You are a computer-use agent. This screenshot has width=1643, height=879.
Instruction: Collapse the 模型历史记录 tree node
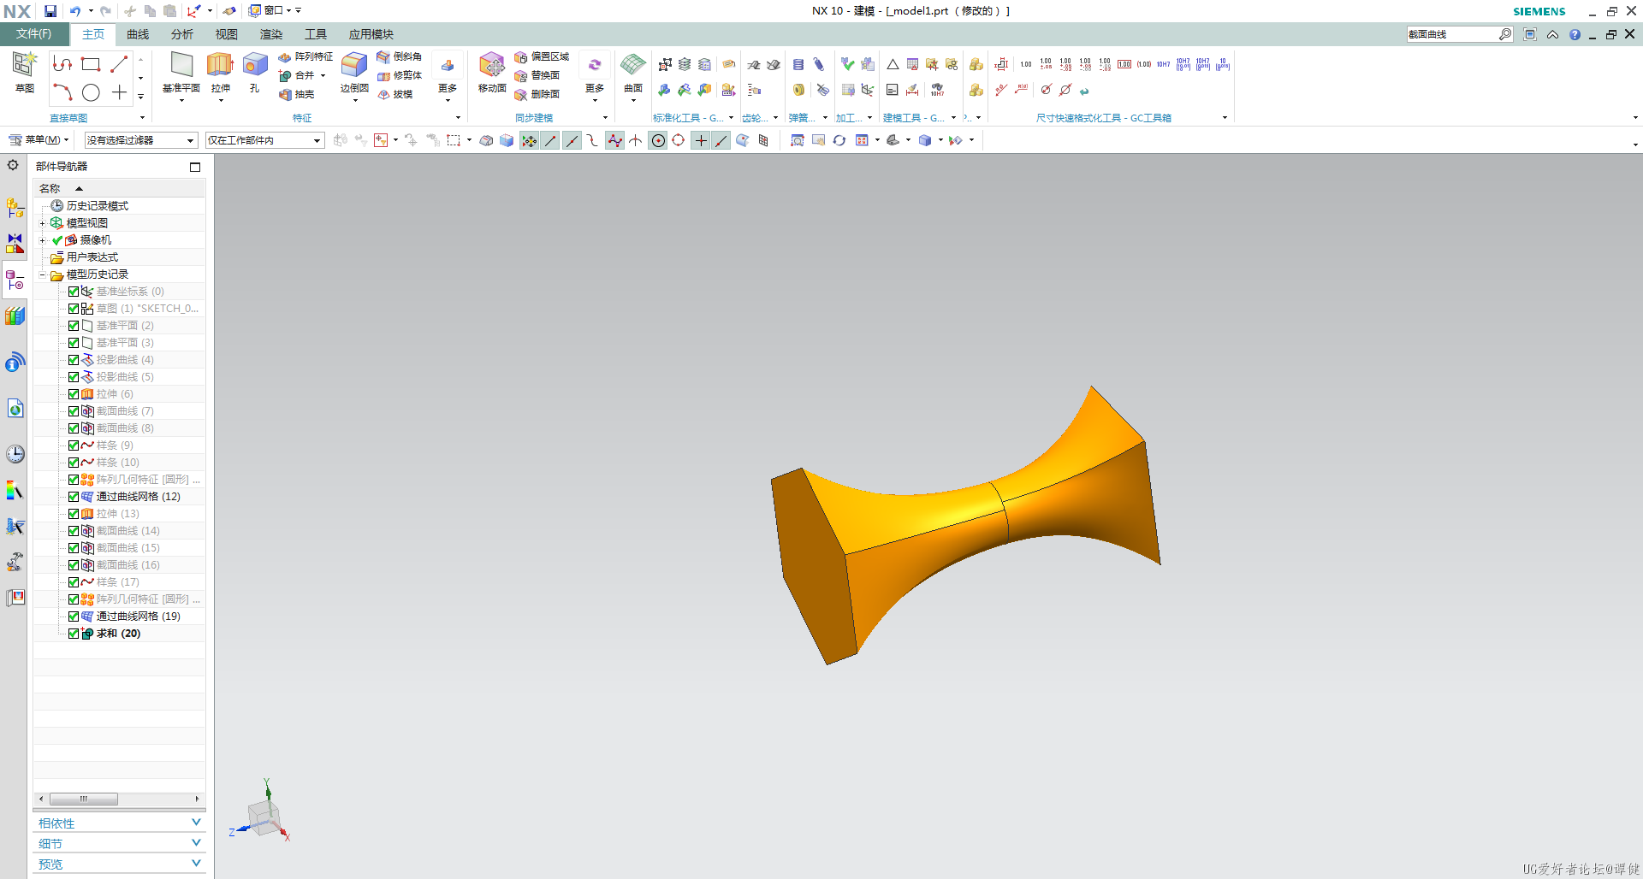tap(42, 274)
